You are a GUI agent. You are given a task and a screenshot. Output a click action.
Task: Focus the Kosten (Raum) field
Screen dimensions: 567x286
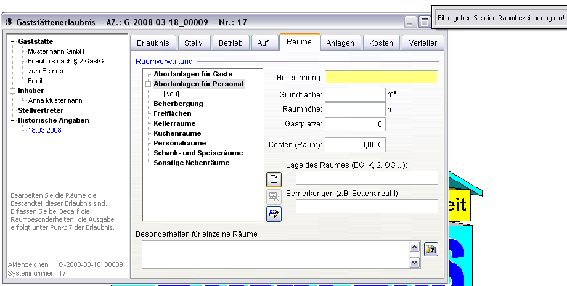pos(354,145)
